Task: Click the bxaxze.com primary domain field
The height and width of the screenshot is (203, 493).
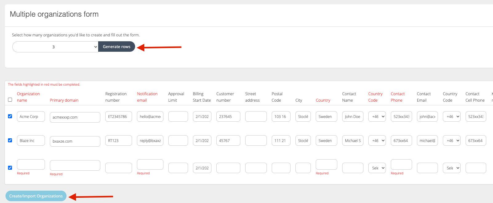Action: (x=75, y=141)
